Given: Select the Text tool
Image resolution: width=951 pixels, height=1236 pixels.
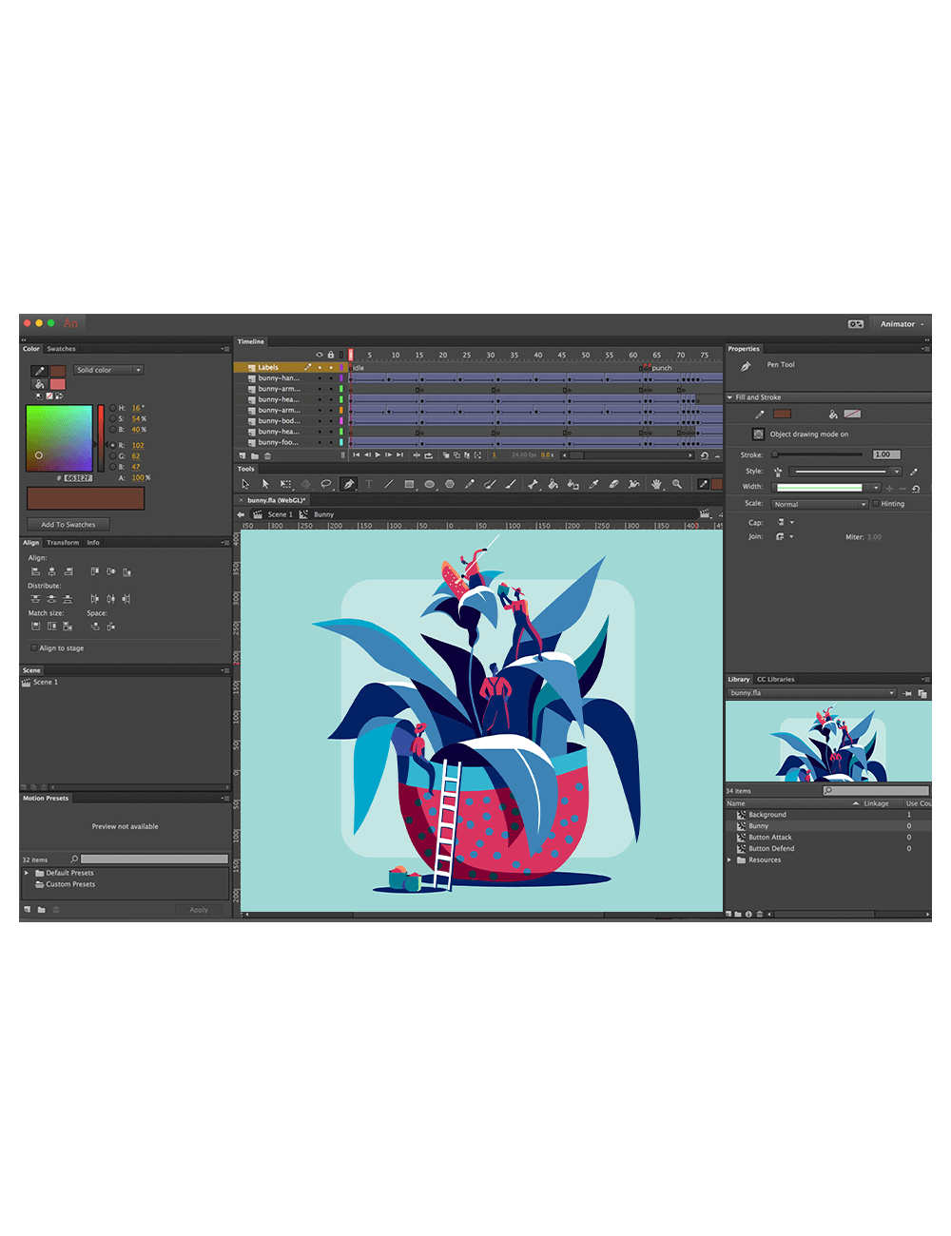Looking at the screenshot, I should 368,485.
